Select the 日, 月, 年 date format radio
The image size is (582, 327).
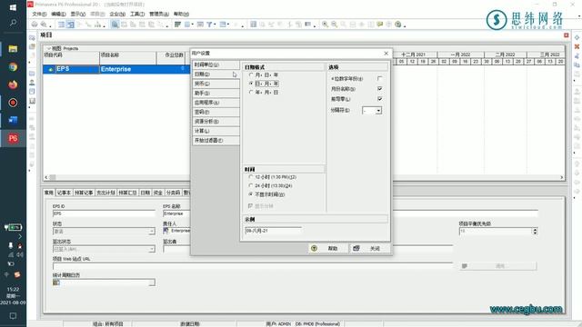251,84
